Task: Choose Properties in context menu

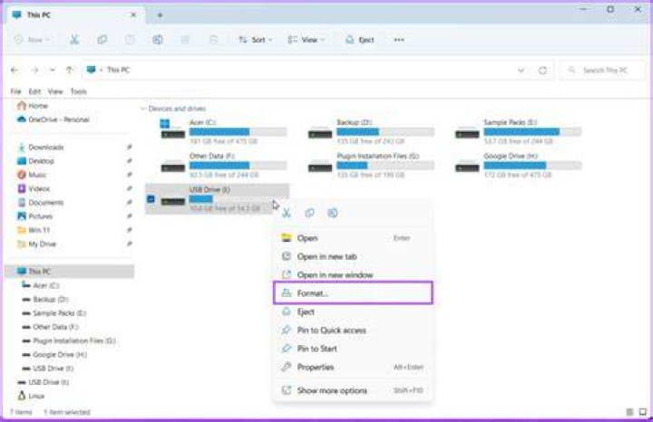Action: coord(353,367)
